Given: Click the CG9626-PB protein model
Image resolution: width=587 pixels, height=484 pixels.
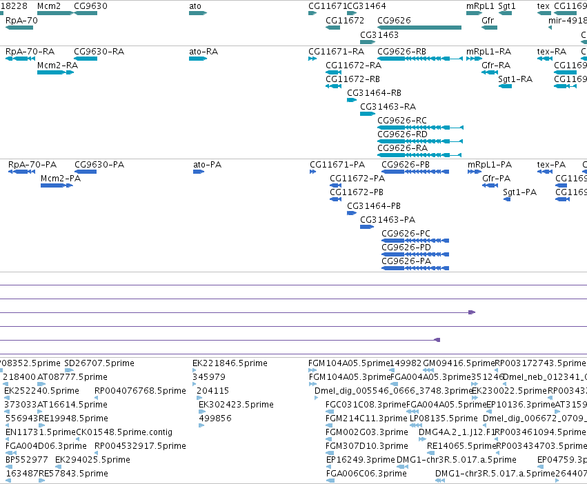Looking at the screenshot, I should [415, 172].
